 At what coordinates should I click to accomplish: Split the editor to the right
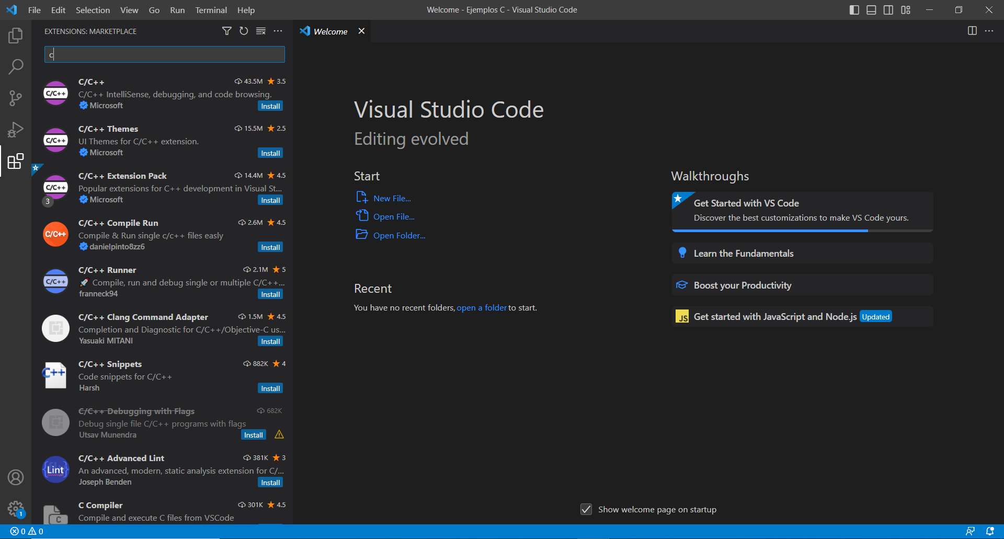pyautogui.click(x=972, y=31)
